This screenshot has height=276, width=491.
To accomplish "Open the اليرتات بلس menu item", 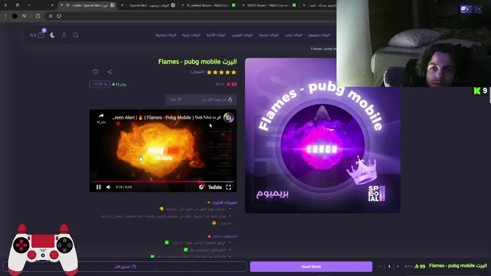I will 293,35.
